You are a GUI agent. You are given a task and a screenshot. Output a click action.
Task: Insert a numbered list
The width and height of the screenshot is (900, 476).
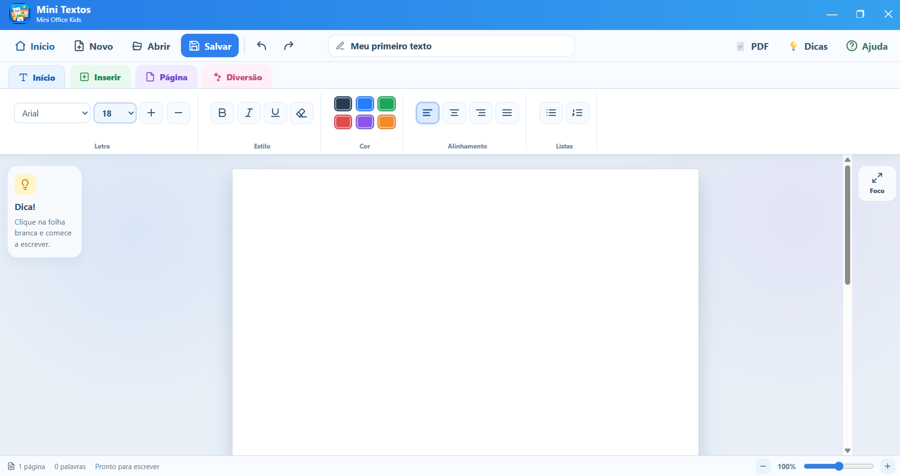pos(577,113)
